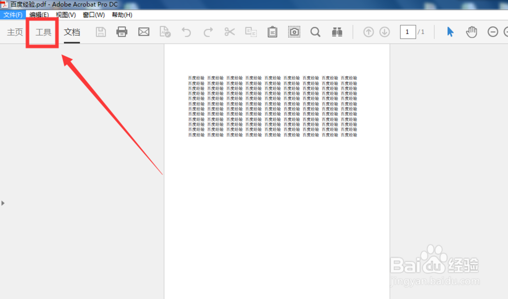
Task: Open the 文件(F) menu
Action: [13, 15]
